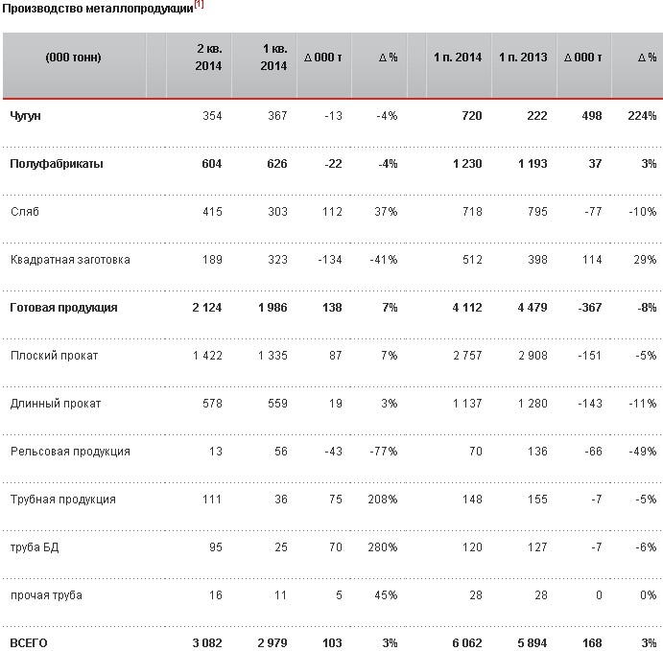This screenshot has height=651, width=663.
Task: Select the 'Готовая продукция' row label
Action: (x=63, y=308)
